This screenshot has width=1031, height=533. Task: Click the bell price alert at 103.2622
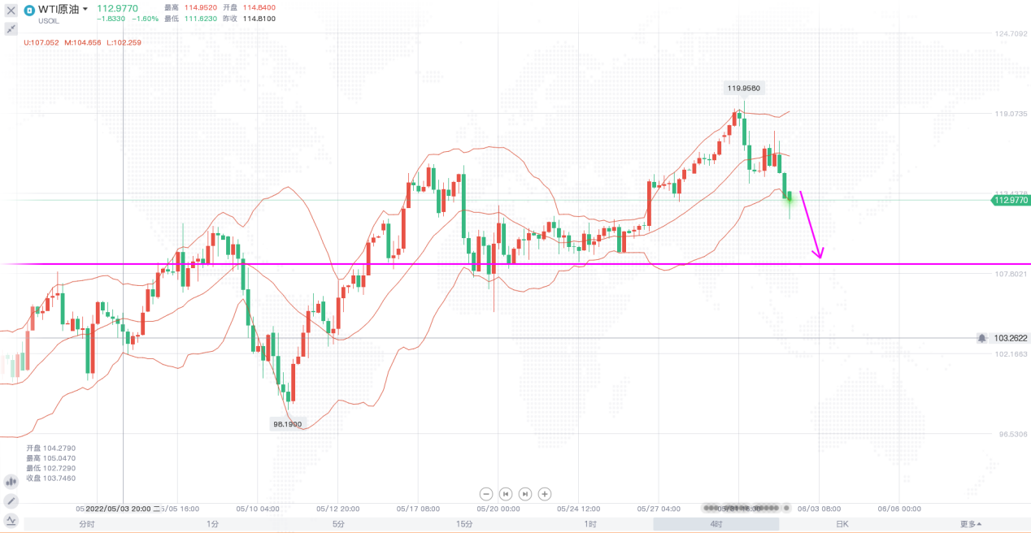tap(982, 338)
